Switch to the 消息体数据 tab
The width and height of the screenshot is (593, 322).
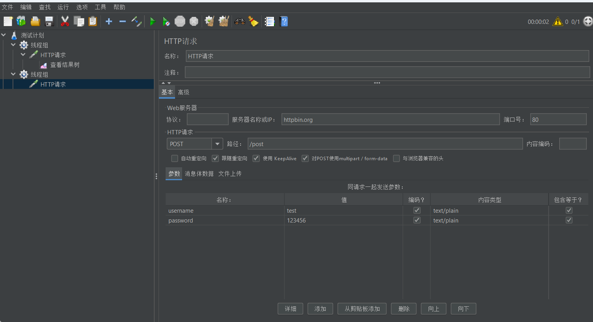click(199, 174)
